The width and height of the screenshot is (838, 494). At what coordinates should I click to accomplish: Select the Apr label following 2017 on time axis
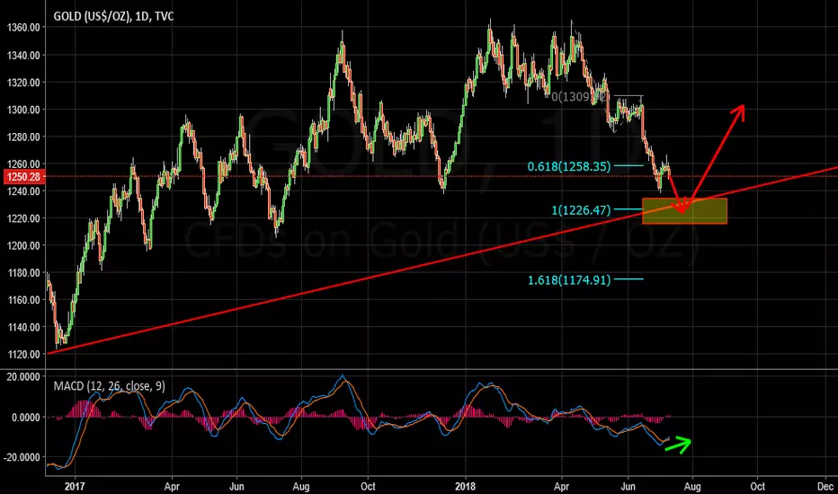point(172,487)
